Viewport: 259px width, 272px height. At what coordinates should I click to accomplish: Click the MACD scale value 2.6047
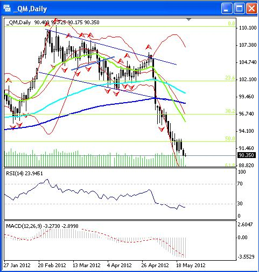[x=245, y=224]
